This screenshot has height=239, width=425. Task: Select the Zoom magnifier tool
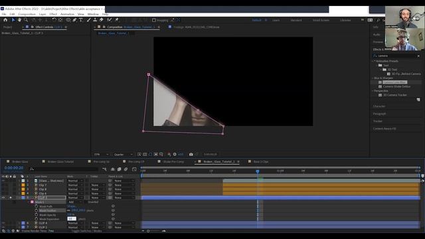[x=26, y=20]
